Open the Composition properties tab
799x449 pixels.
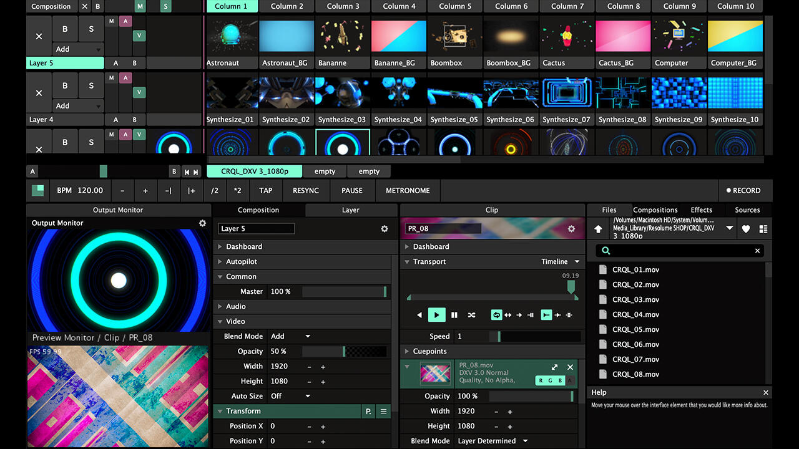point(258,210)
